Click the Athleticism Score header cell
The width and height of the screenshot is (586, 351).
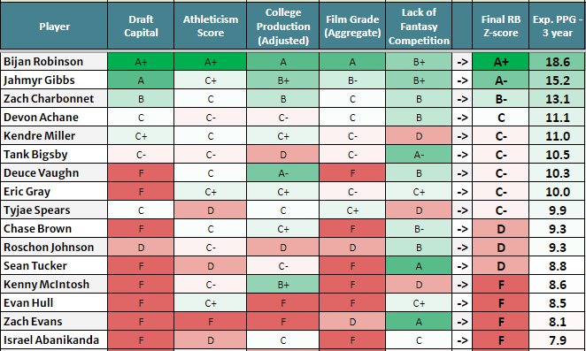(x=211, y=27)
